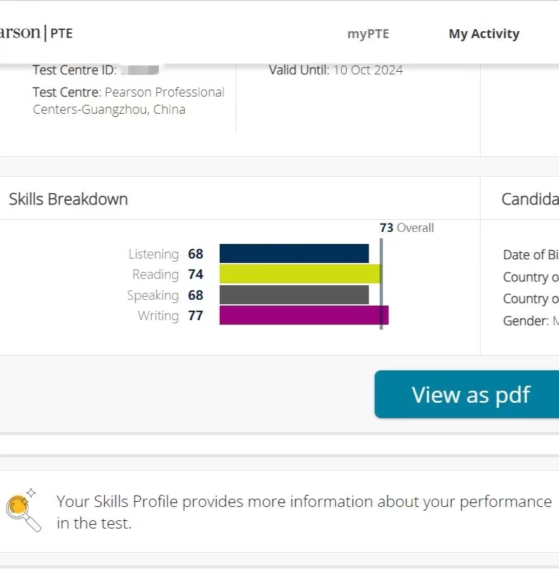Click the Skills Breakdown heading
The image size is (559, 573).
69,199
